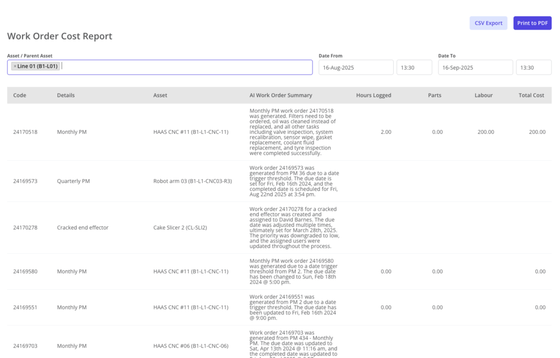Select work order code 24170278
560x358 pixels.
(x=25, y=227)
